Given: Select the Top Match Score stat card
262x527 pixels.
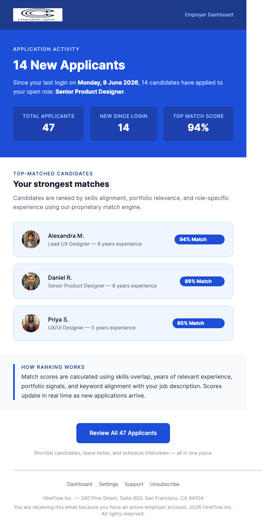Looking at the screenshot, I should point(198,124).
